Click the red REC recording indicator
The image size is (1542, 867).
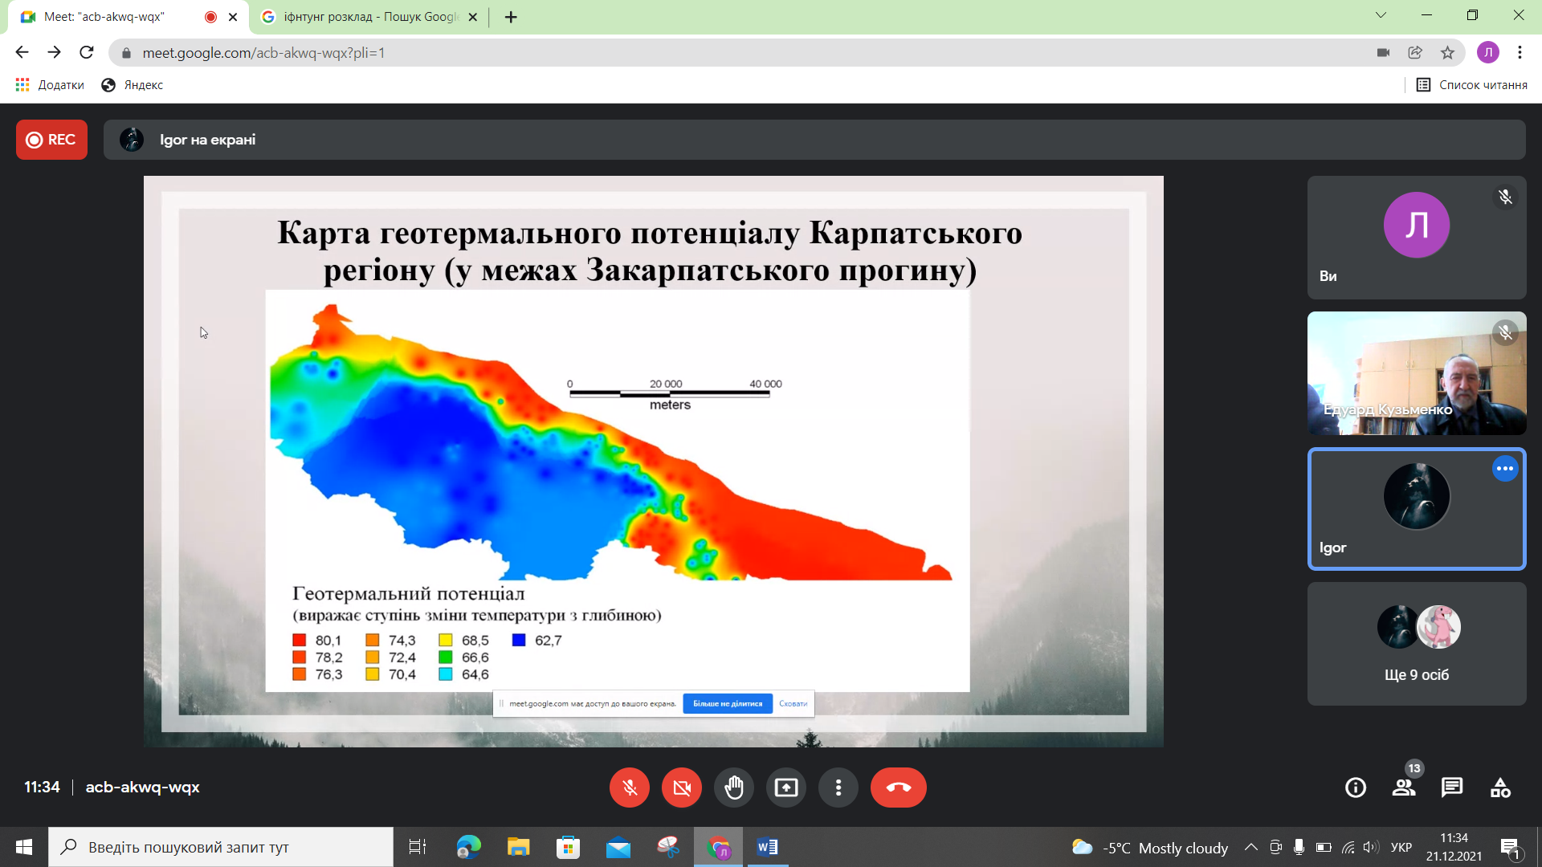[51, 140]
